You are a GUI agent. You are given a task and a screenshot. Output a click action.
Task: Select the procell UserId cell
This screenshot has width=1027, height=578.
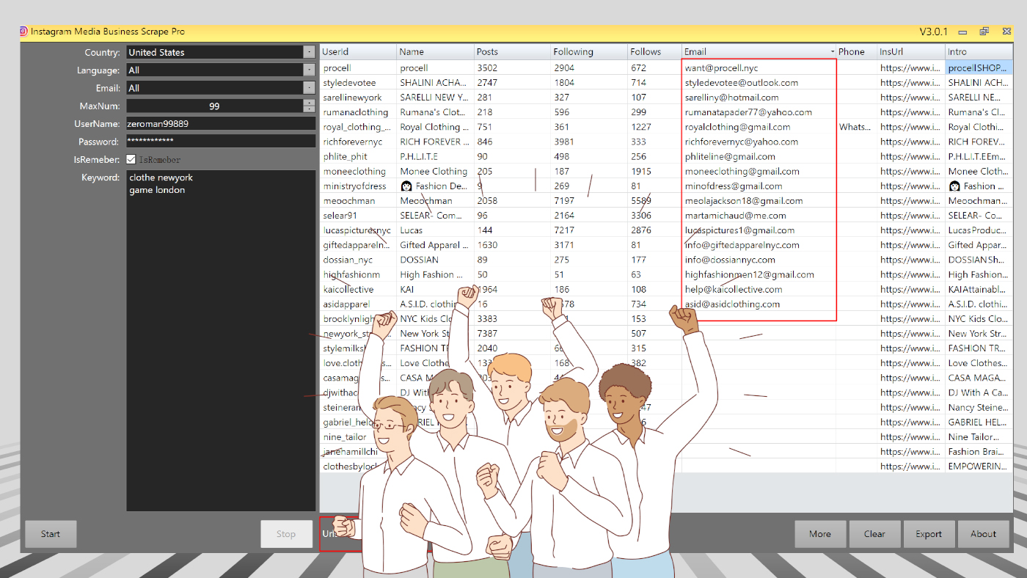(x=358, y=68)
